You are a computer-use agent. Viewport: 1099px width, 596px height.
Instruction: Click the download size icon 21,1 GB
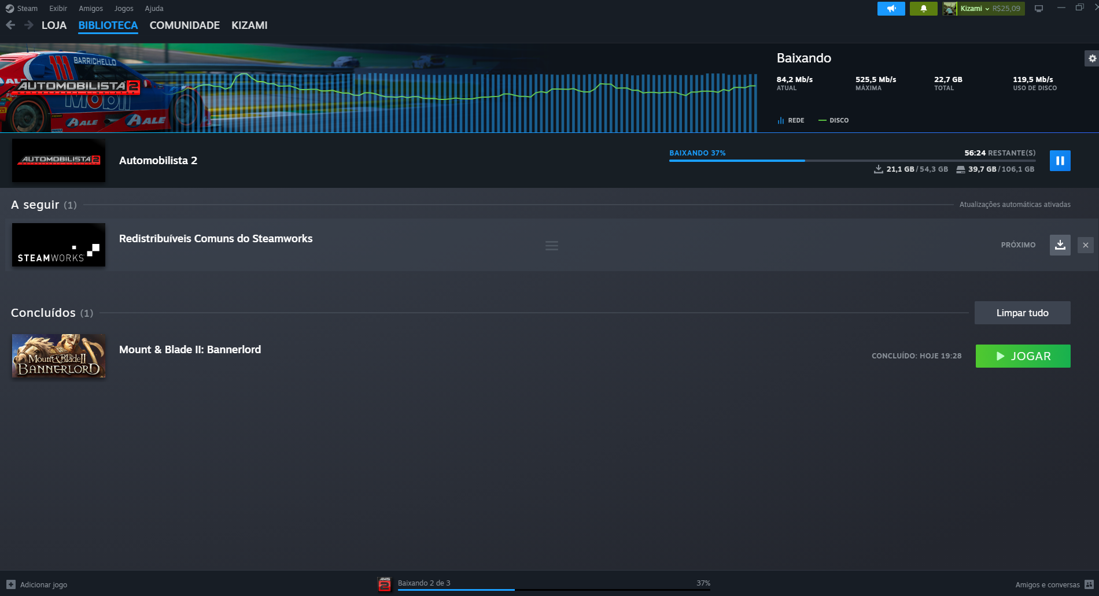[878, 169]
